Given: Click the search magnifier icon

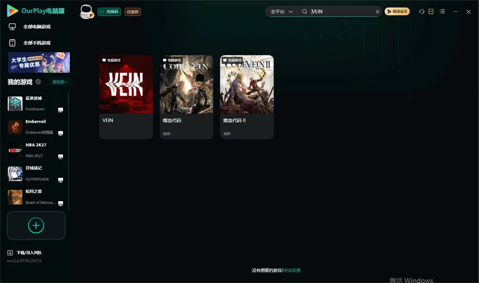Looking at the screenshot, I should (x=305, y=11).
